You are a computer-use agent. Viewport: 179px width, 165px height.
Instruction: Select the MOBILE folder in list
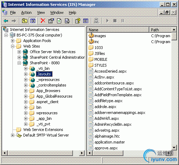coord(101,59)
